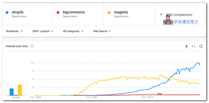
Task: Open the 2004 - present time range dropdown
Action: (43, 31)
